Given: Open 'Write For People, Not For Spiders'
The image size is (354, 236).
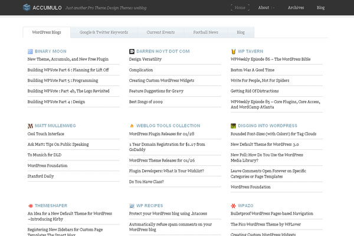Looking at the screenshot, I should [260, 81].
